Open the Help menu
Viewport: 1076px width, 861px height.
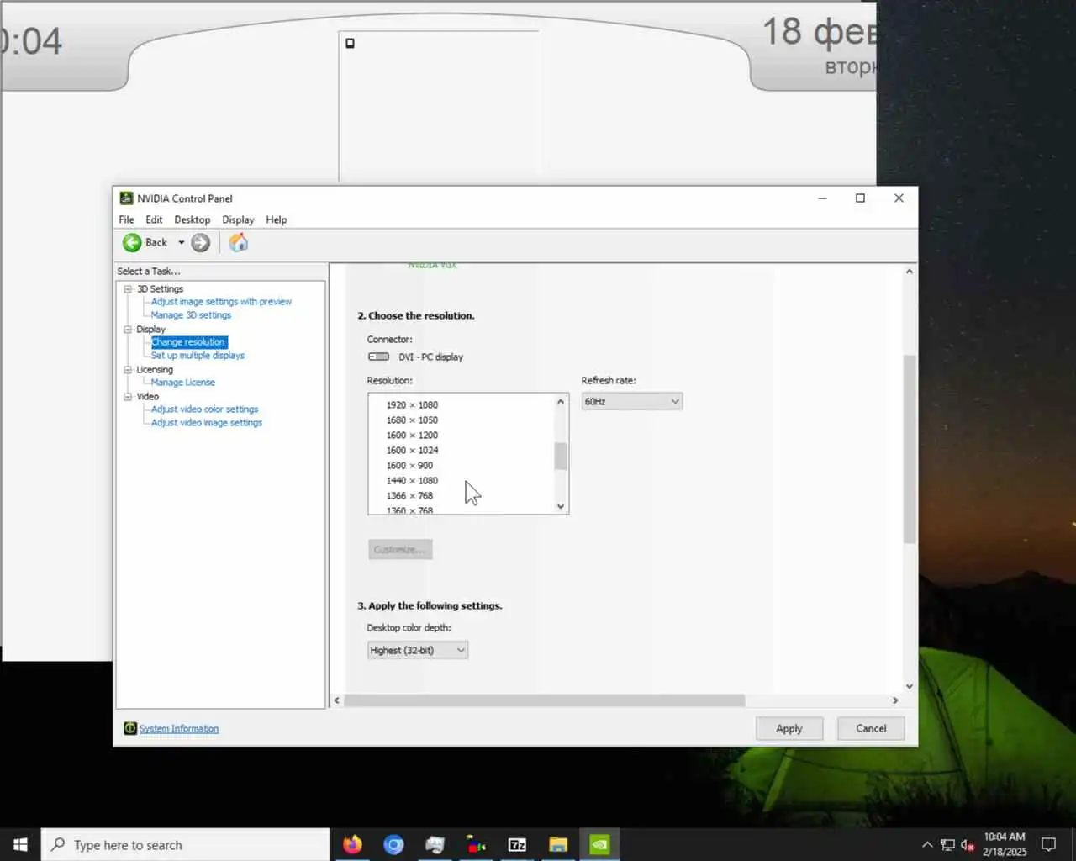coord(277,219)
